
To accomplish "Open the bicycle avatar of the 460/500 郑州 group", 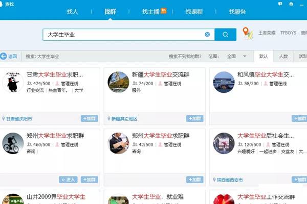I will (12, 143).
